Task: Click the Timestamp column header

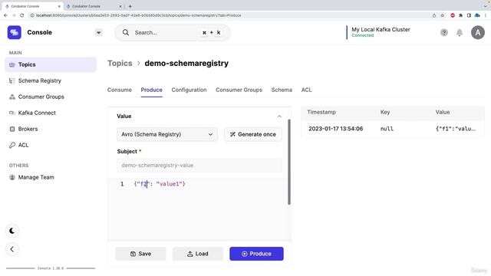Action: [x=321, y=112]
